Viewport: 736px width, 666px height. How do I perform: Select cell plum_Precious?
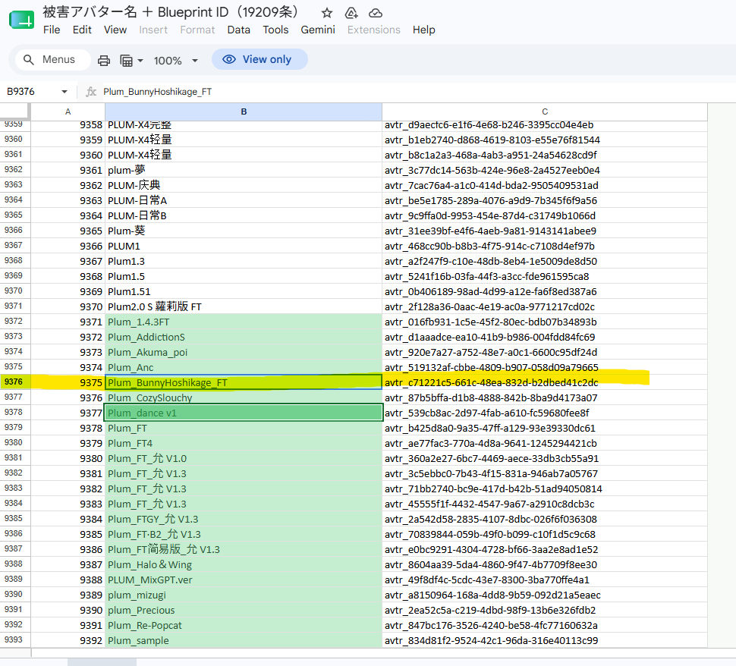pos(243,610)
